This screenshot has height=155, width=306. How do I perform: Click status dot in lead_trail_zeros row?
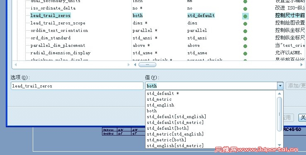click(245, 17)
